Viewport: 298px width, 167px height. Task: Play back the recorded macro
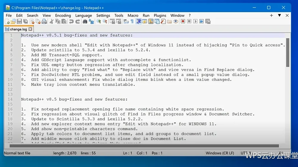195,21
